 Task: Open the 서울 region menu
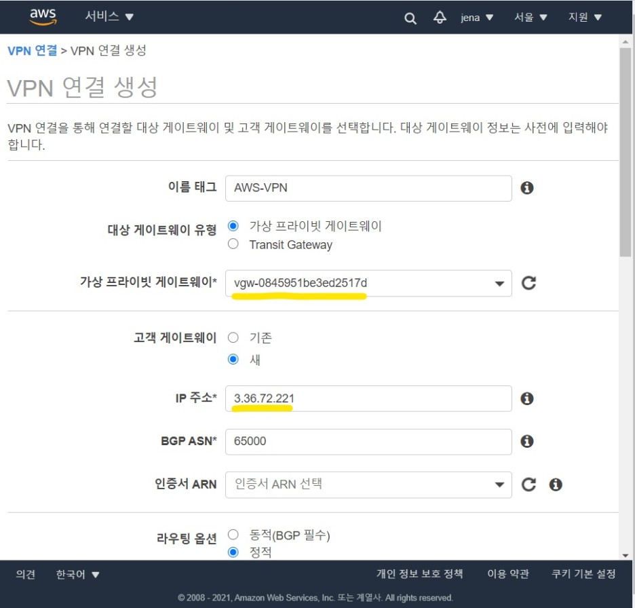[531, 18]
